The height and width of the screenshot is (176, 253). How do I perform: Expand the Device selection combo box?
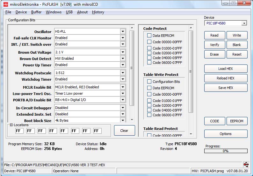(x=244, y=23)
